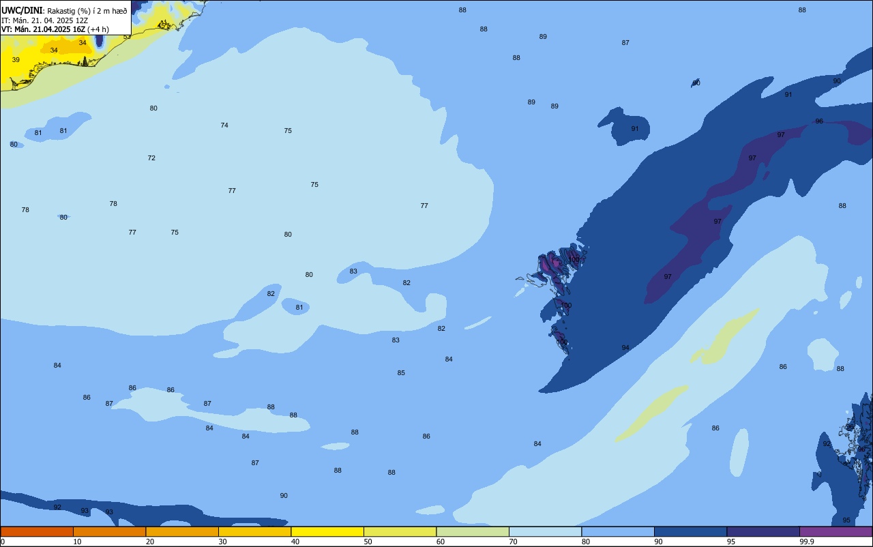The width and height of the screenshot is (873, 547).
Task: Click the amber 20–30 legend swatch
Action: 182,531
